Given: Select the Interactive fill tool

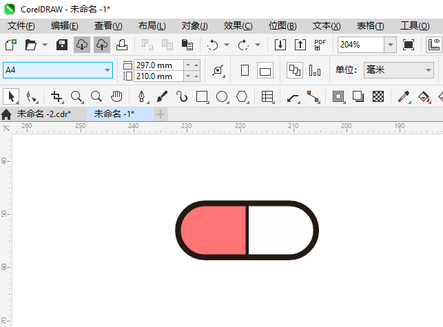Looking at the screenshot, I should [424, 96].
